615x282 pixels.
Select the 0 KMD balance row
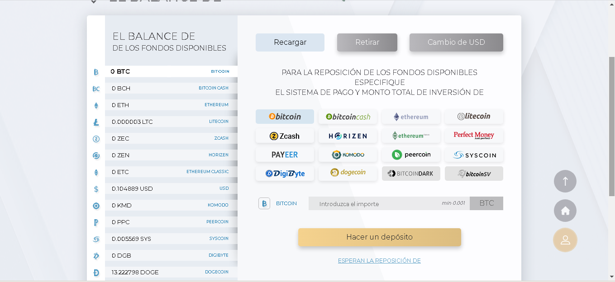point(171,205)
